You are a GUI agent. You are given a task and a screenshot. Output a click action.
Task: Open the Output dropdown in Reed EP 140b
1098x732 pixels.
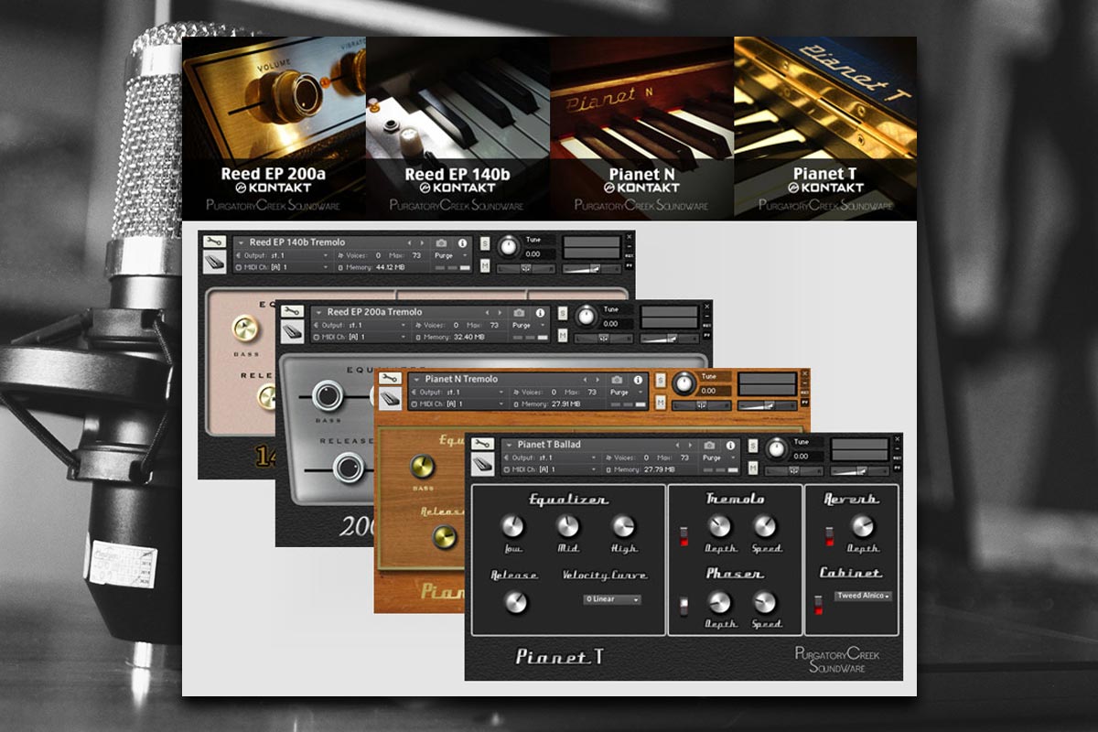(x=284, y=255)
